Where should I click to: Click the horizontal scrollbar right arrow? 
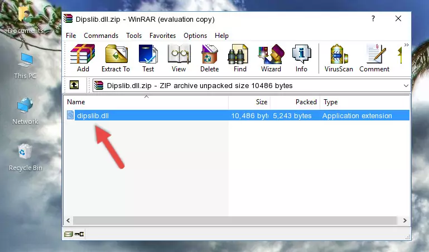point(404,220)
